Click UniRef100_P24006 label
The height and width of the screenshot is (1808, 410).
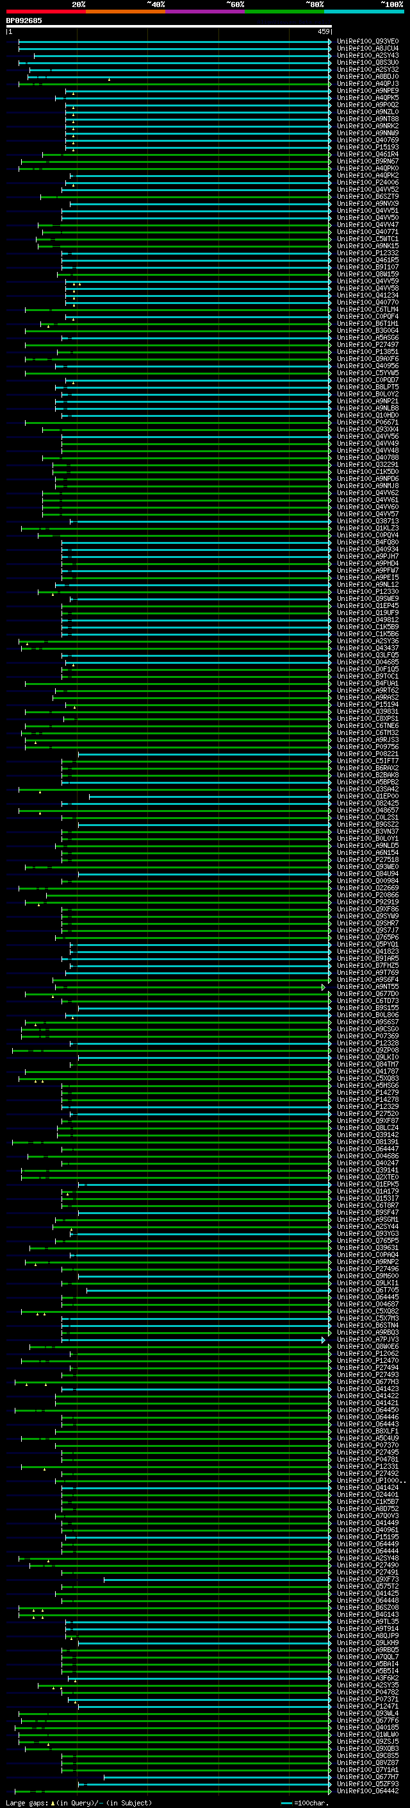(367, 183)
